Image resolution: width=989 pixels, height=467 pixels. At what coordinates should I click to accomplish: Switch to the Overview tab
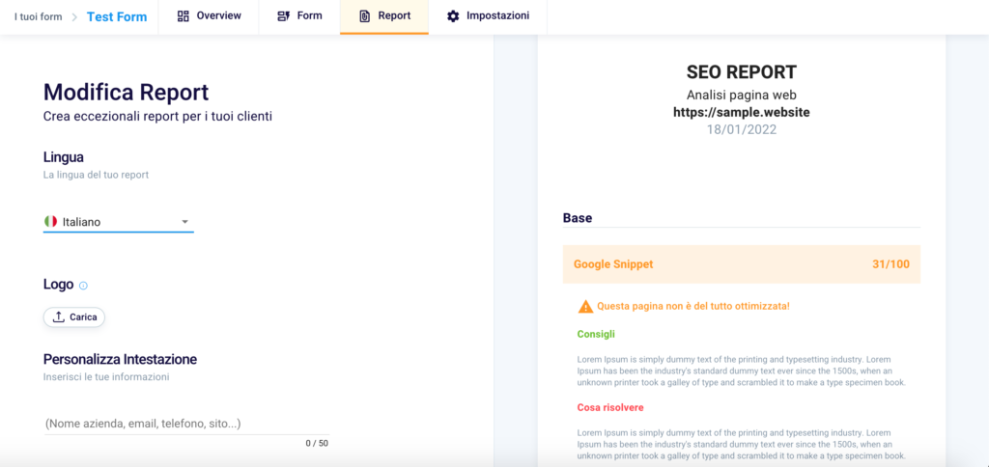coord(209,16)
